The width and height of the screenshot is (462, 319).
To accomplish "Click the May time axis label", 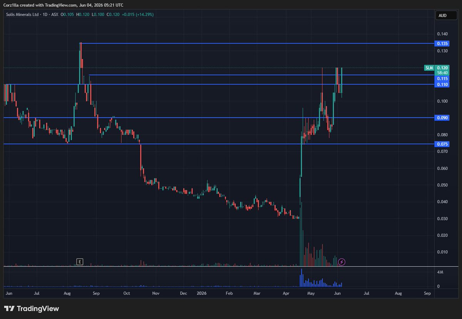I will [x=311, y=293].
